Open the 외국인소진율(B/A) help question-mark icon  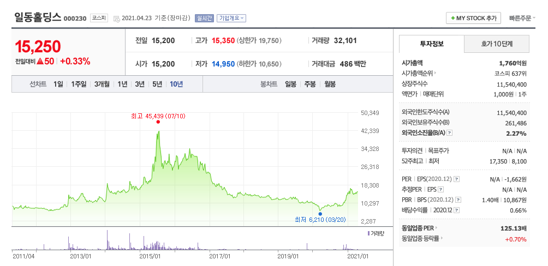[450, 133]
